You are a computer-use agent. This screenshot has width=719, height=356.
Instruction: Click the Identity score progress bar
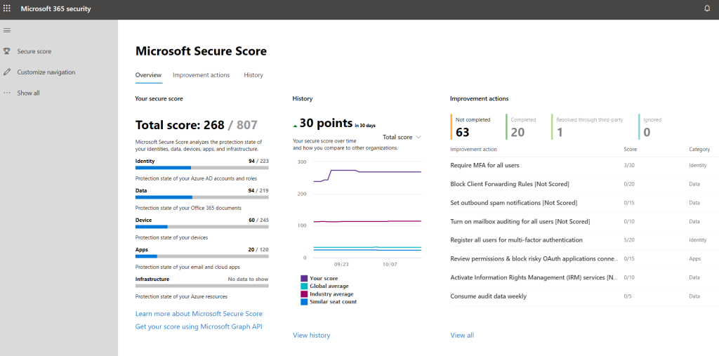tap(202, 168)
